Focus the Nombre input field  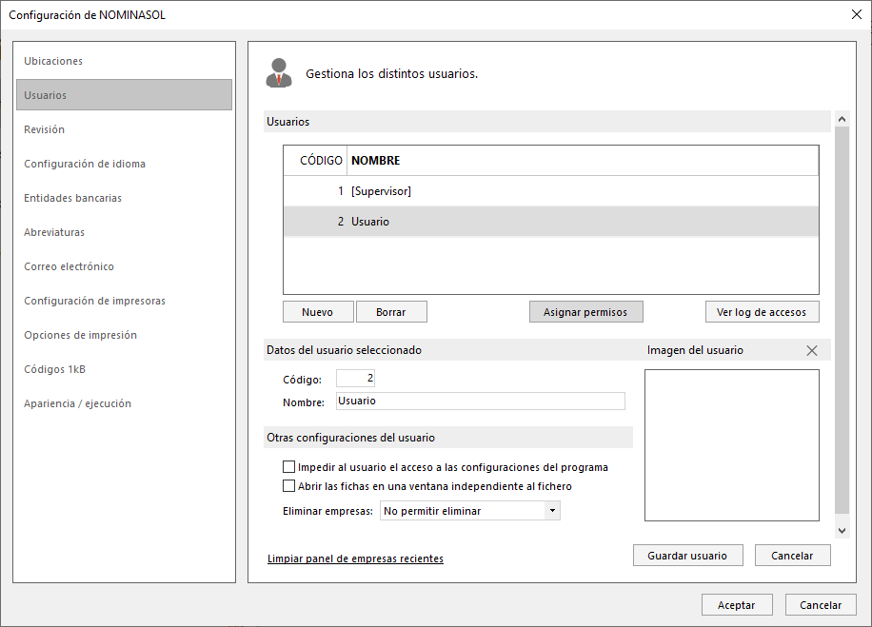(x=481, y=401)
